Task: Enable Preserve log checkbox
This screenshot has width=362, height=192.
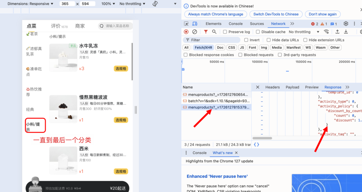Action: pyautogui.click(x=225, y=32)
